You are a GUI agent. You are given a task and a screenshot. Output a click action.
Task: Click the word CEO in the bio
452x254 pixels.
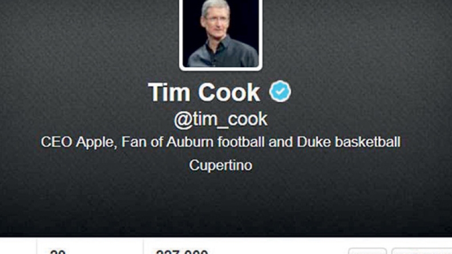(x=56, y=142)
